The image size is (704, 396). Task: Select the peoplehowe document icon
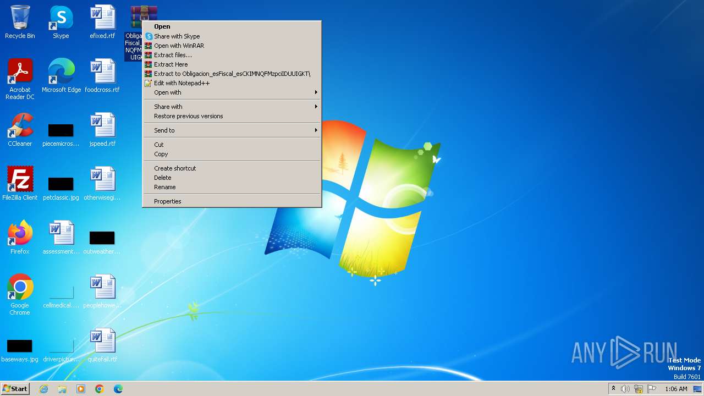(x=102, y=291)
